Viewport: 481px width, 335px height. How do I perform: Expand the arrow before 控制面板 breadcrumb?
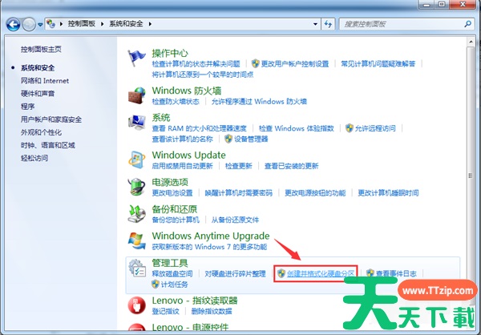(x=61, y=23)
